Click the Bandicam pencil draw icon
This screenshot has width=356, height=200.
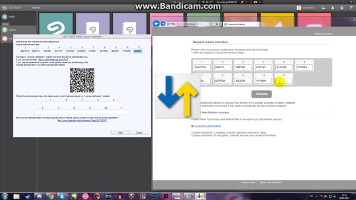pyautogui.click(x=243, y=2)
